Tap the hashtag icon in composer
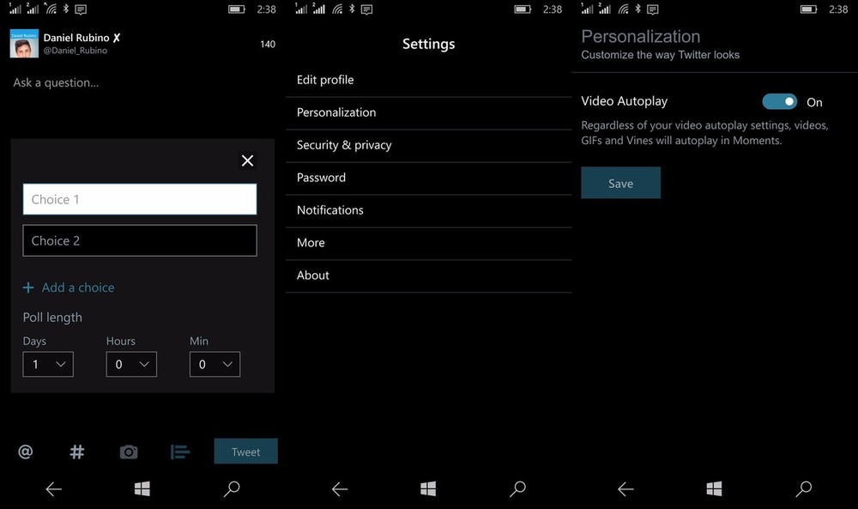 [77, 451]
